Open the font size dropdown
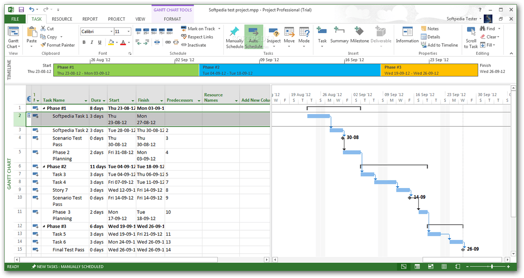The height and width of the screenshot is (278, 524). 129,32
